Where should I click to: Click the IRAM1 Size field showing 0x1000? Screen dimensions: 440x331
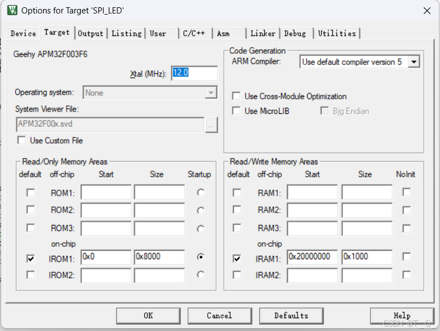367,257
